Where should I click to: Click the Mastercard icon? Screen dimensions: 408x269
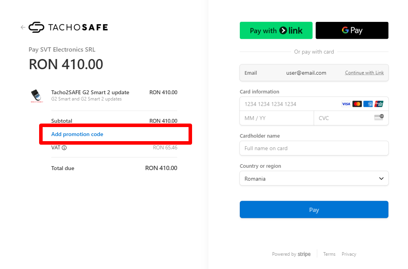pos(357,104)
